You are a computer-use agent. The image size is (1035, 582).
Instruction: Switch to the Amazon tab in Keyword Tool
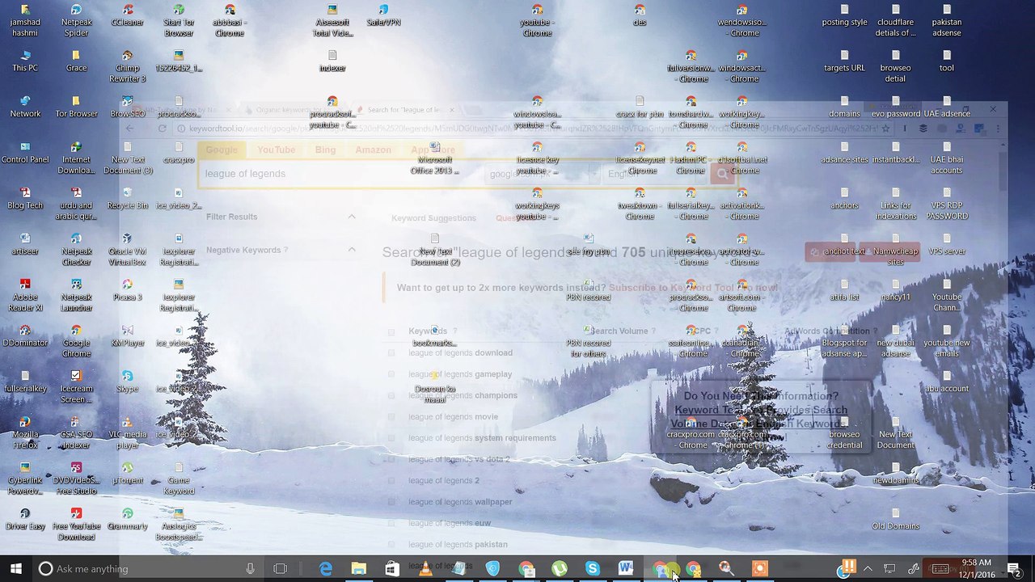click(x=373, y=150)
